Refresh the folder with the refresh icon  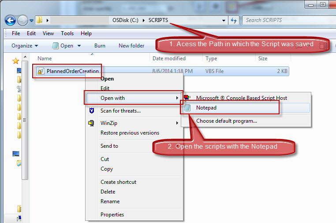tap(234, 20)
